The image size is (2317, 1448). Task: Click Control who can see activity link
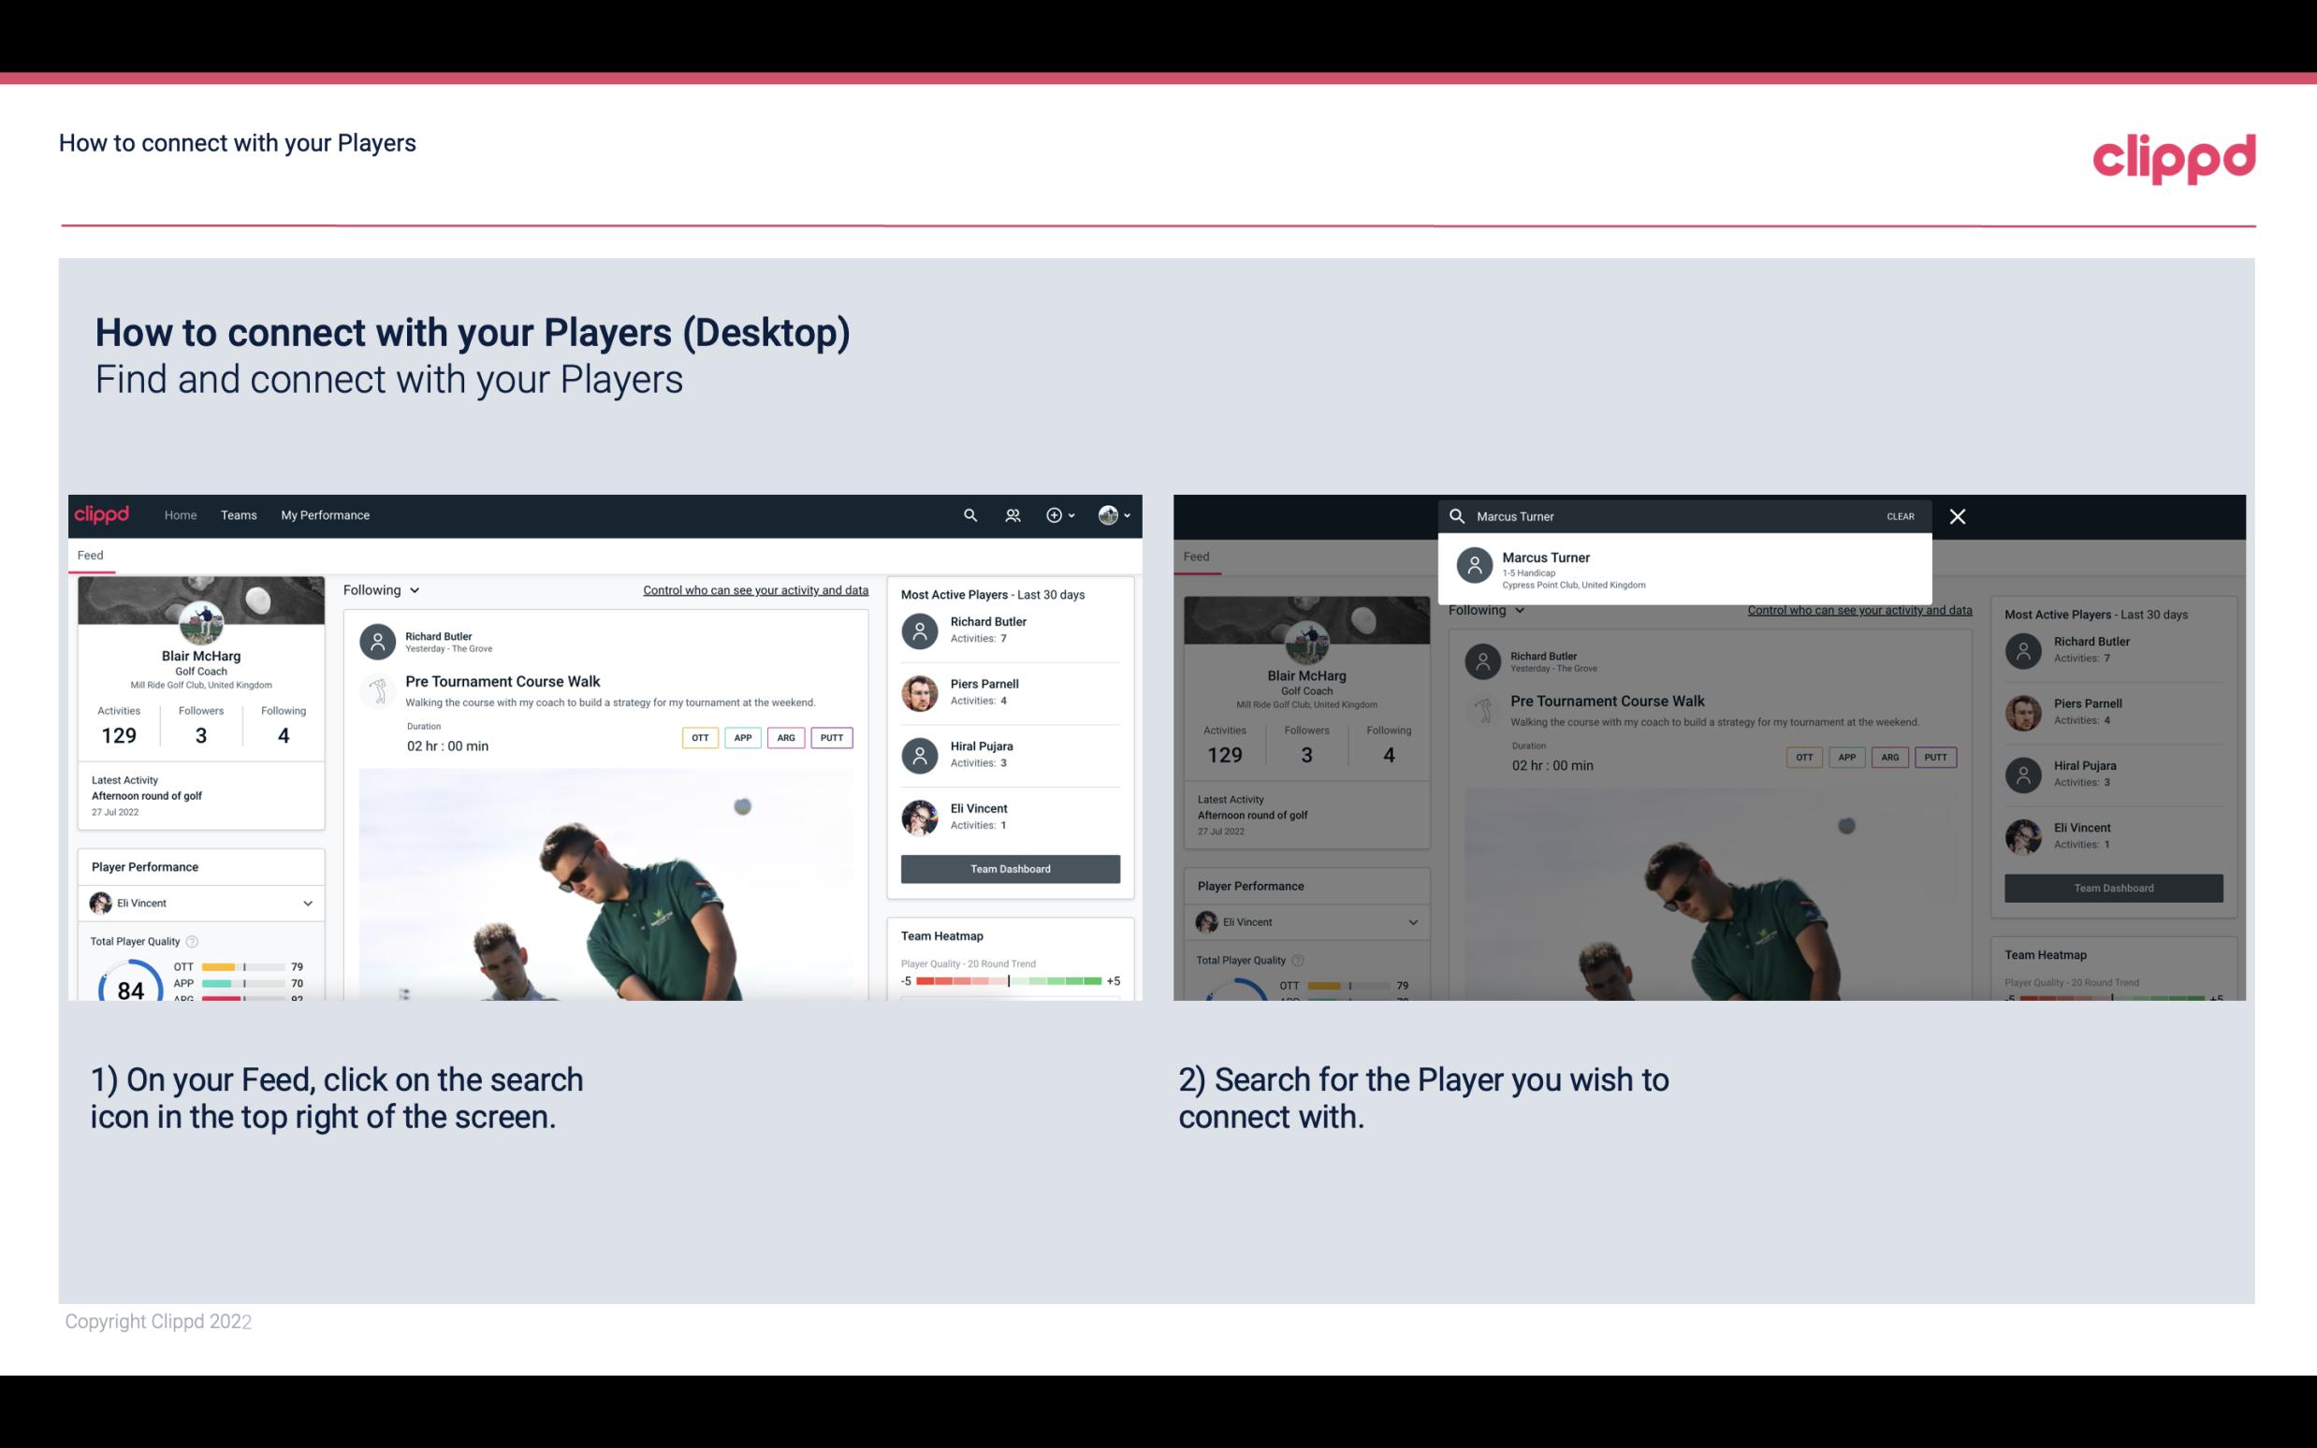754,589
